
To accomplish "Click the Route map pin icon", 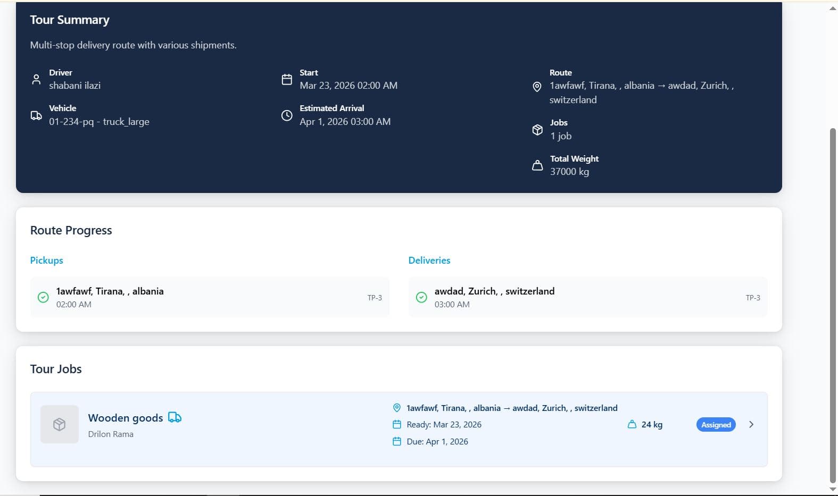I will click(537, 87).
